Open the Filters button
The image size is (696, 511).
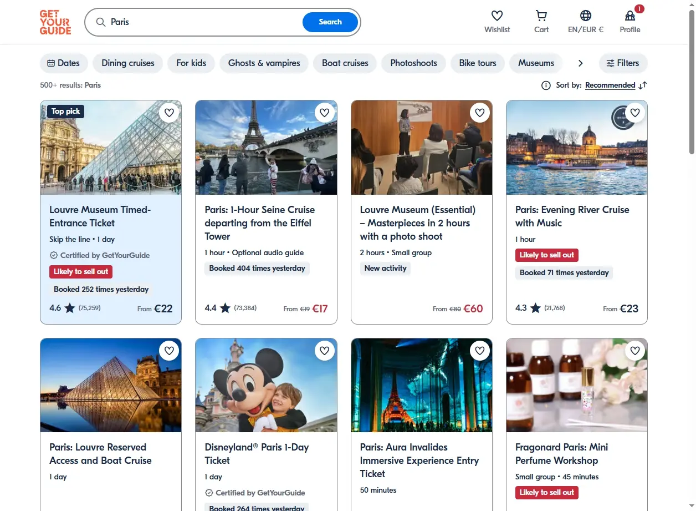pos(623,63)
